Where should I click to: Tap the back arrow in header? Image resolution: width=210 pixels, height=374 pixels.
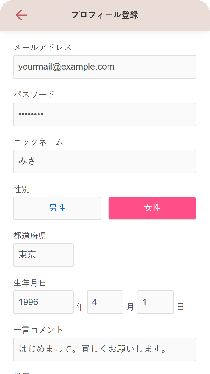[21, 15]
